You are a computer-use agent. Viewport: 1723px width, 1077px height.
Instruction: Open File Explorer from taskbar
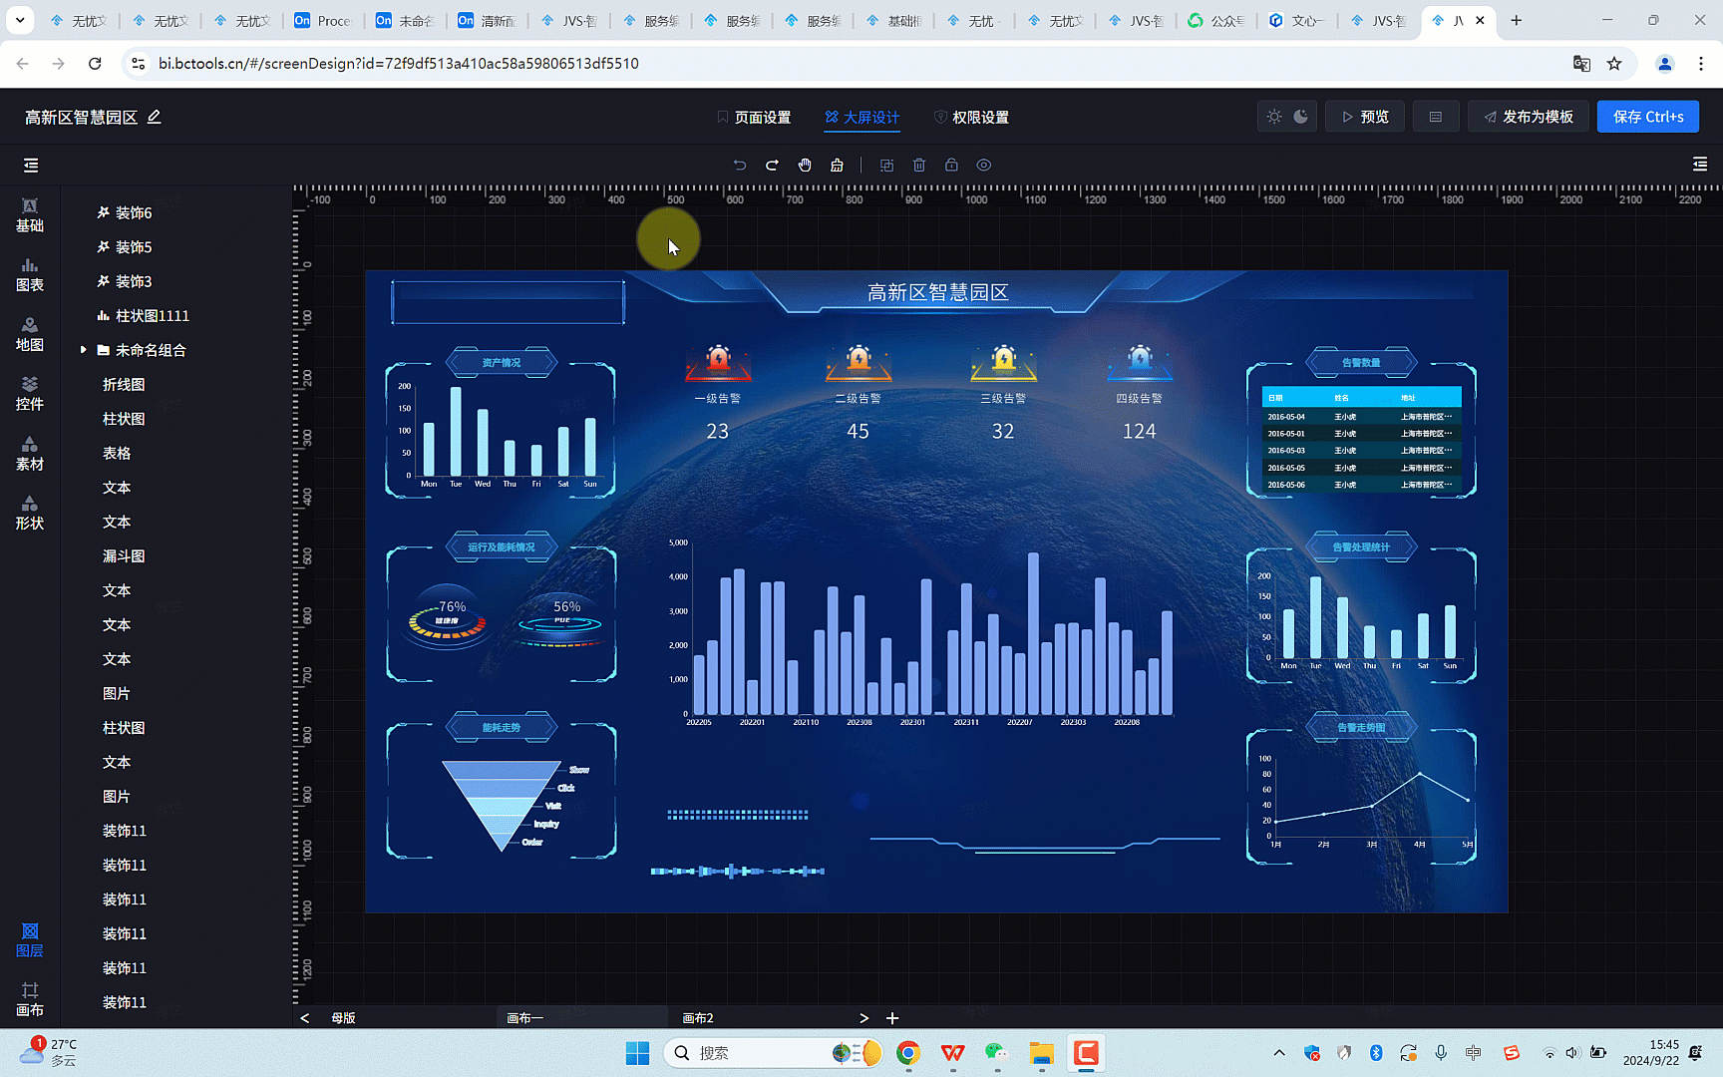tap(1042, 1053)
